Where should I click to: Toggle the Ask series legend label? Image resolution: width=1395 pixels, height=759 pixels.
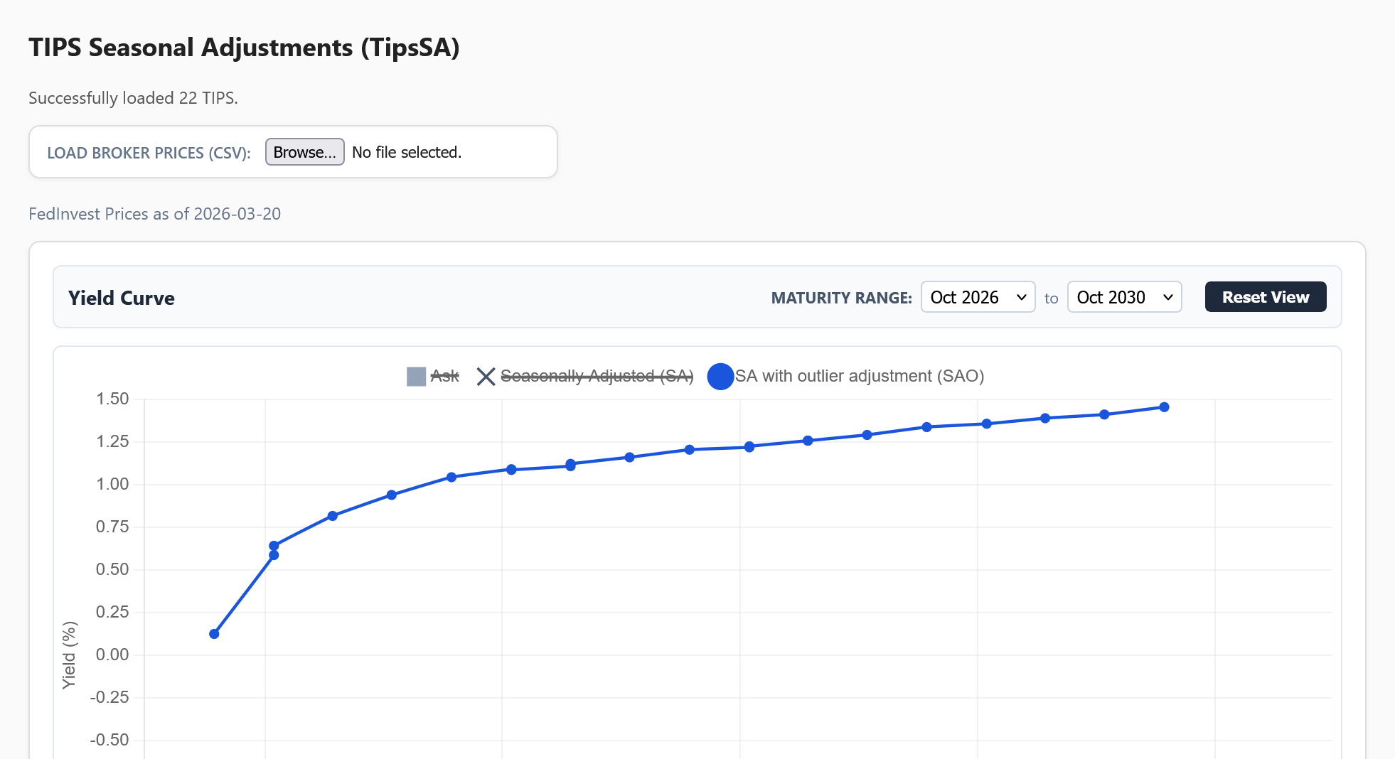[444, 376]
